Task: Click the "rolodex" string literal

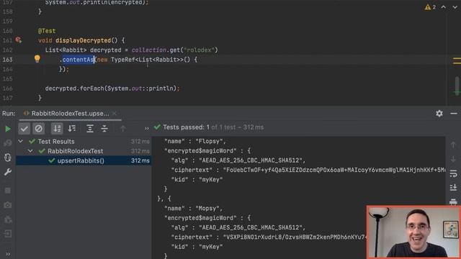Action: tap(199, 50)
